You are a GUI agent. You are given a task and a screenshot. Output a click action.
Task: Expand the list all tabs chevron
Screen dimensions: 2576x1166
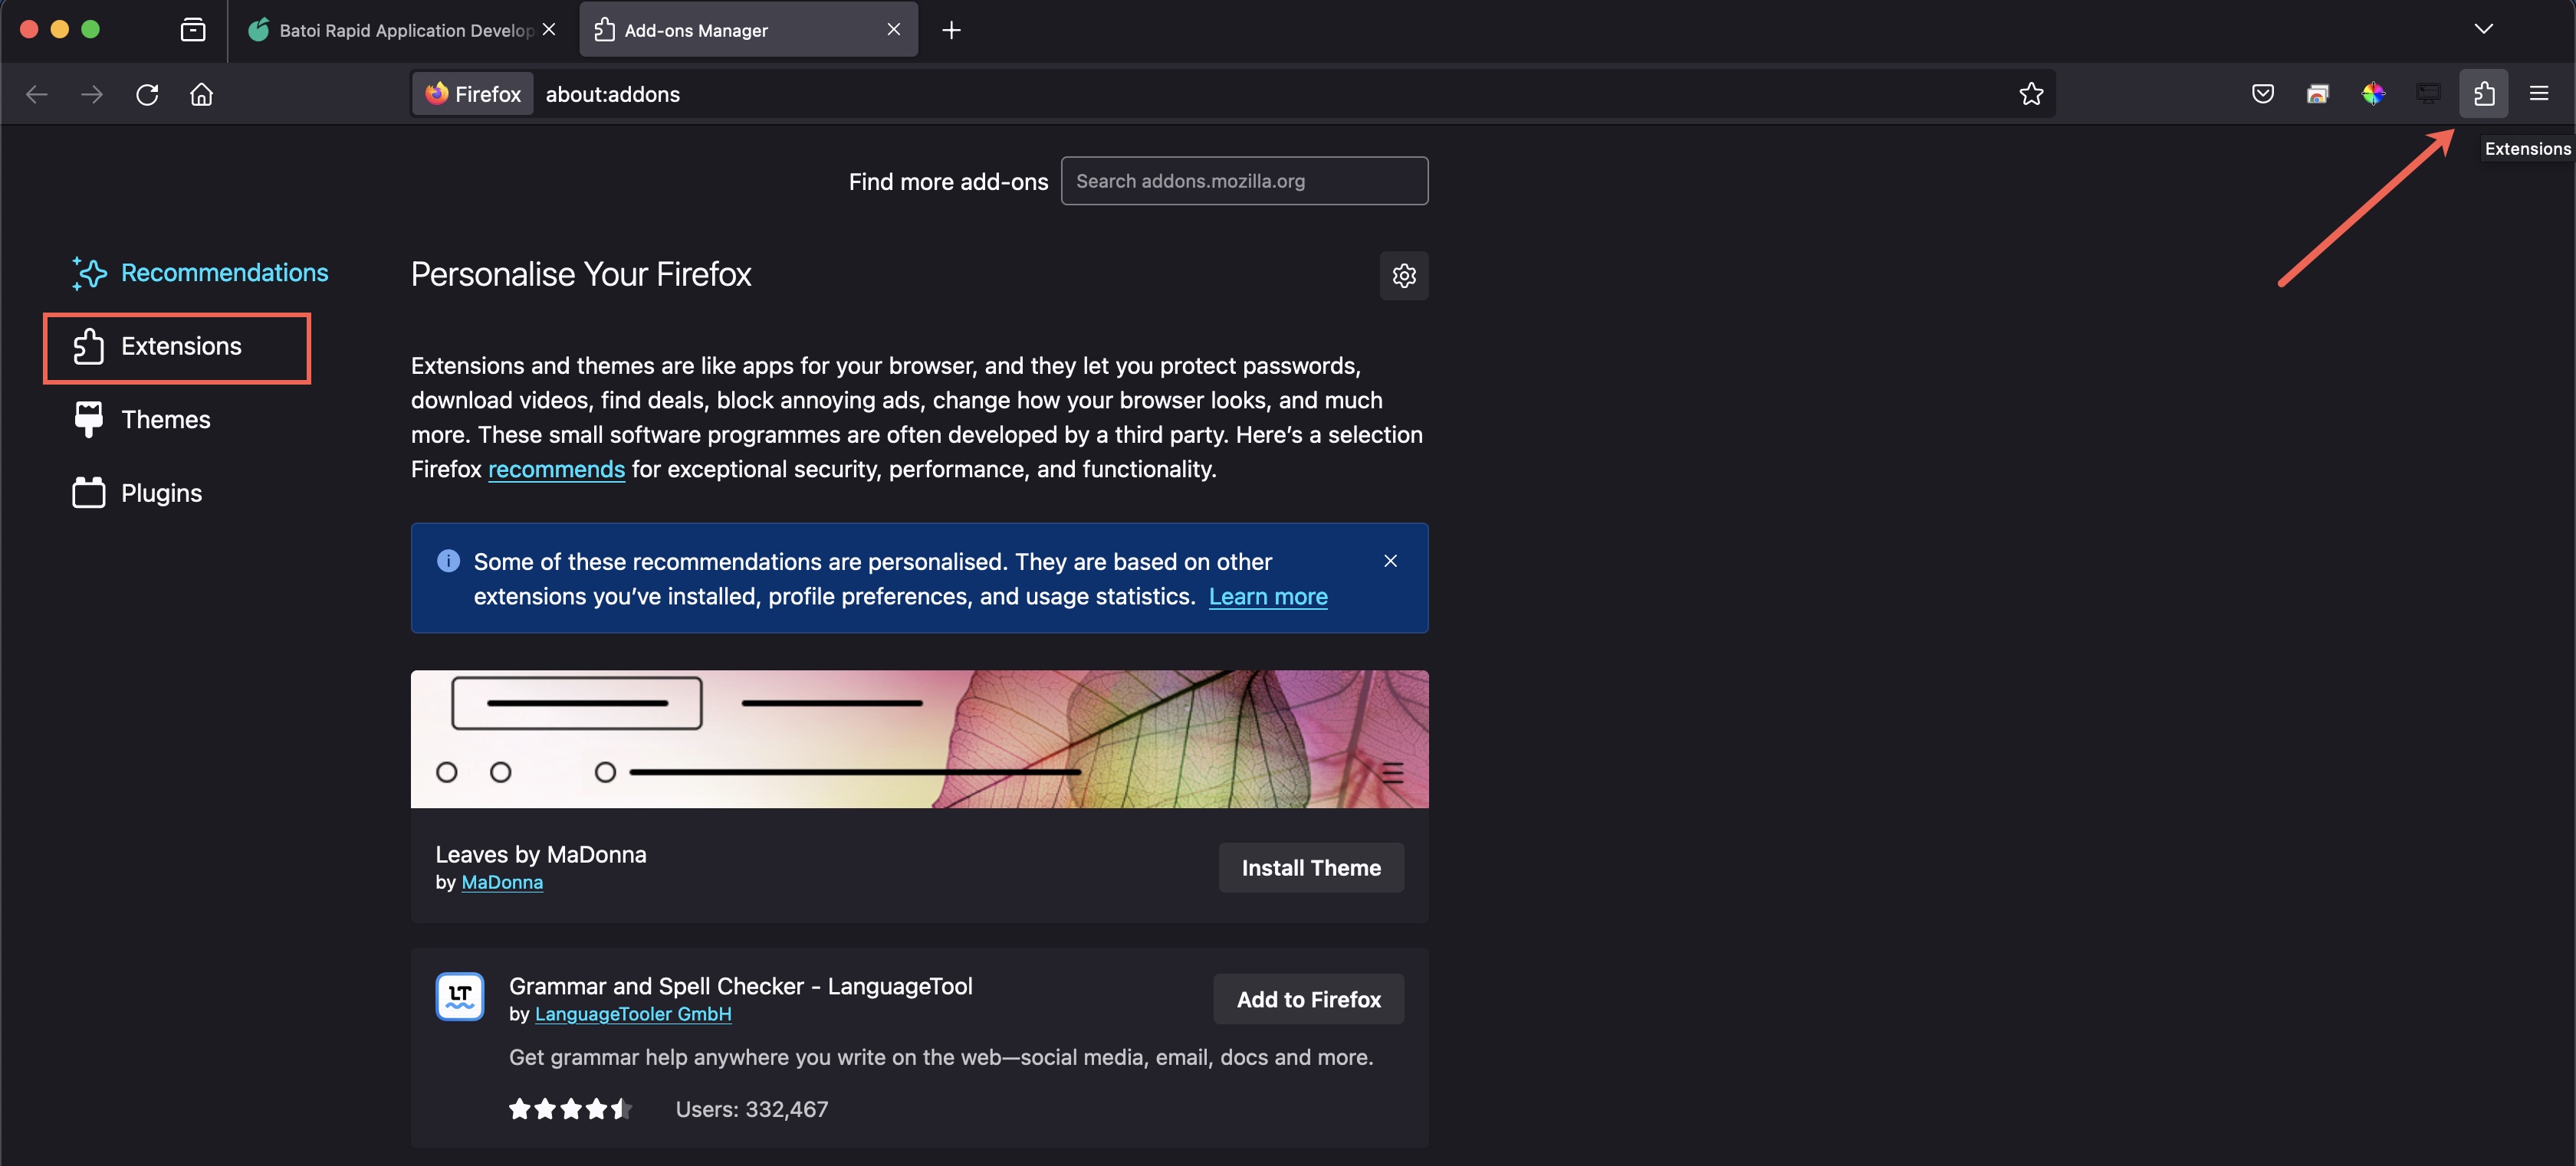point(2483,29)
